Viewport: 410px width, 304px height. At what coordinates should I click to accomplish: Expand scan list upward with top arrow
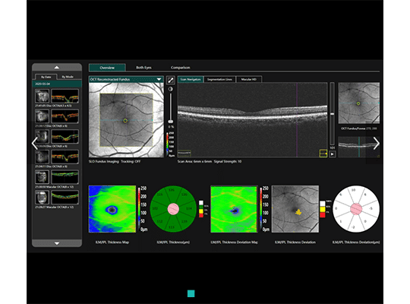(57, 68)
